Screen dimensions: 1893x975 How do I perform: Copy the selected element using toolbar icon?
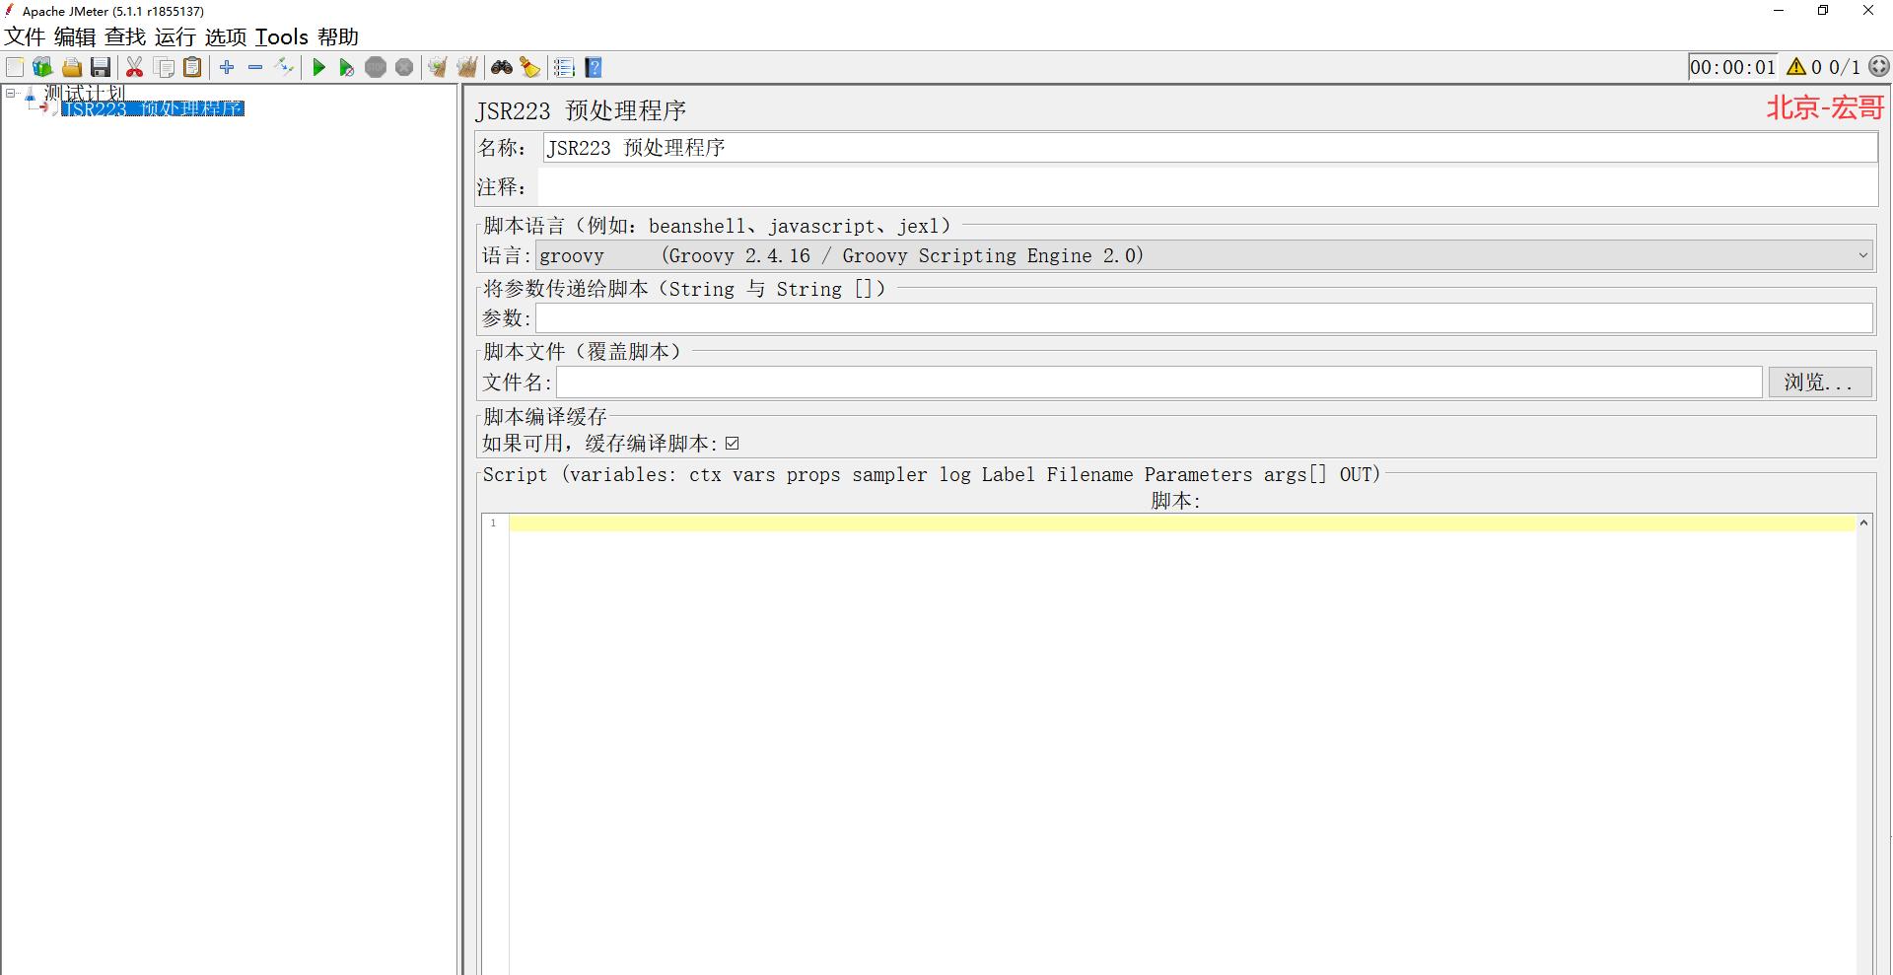point(164,67)
